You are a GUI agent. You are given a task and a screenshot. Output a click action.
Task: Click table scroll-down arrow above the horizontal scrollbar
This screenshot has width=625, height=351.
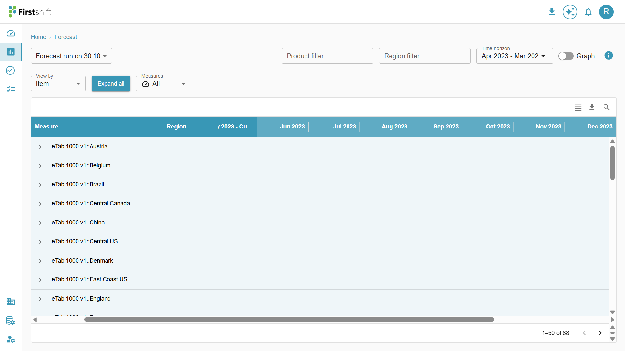coord(612,312)
